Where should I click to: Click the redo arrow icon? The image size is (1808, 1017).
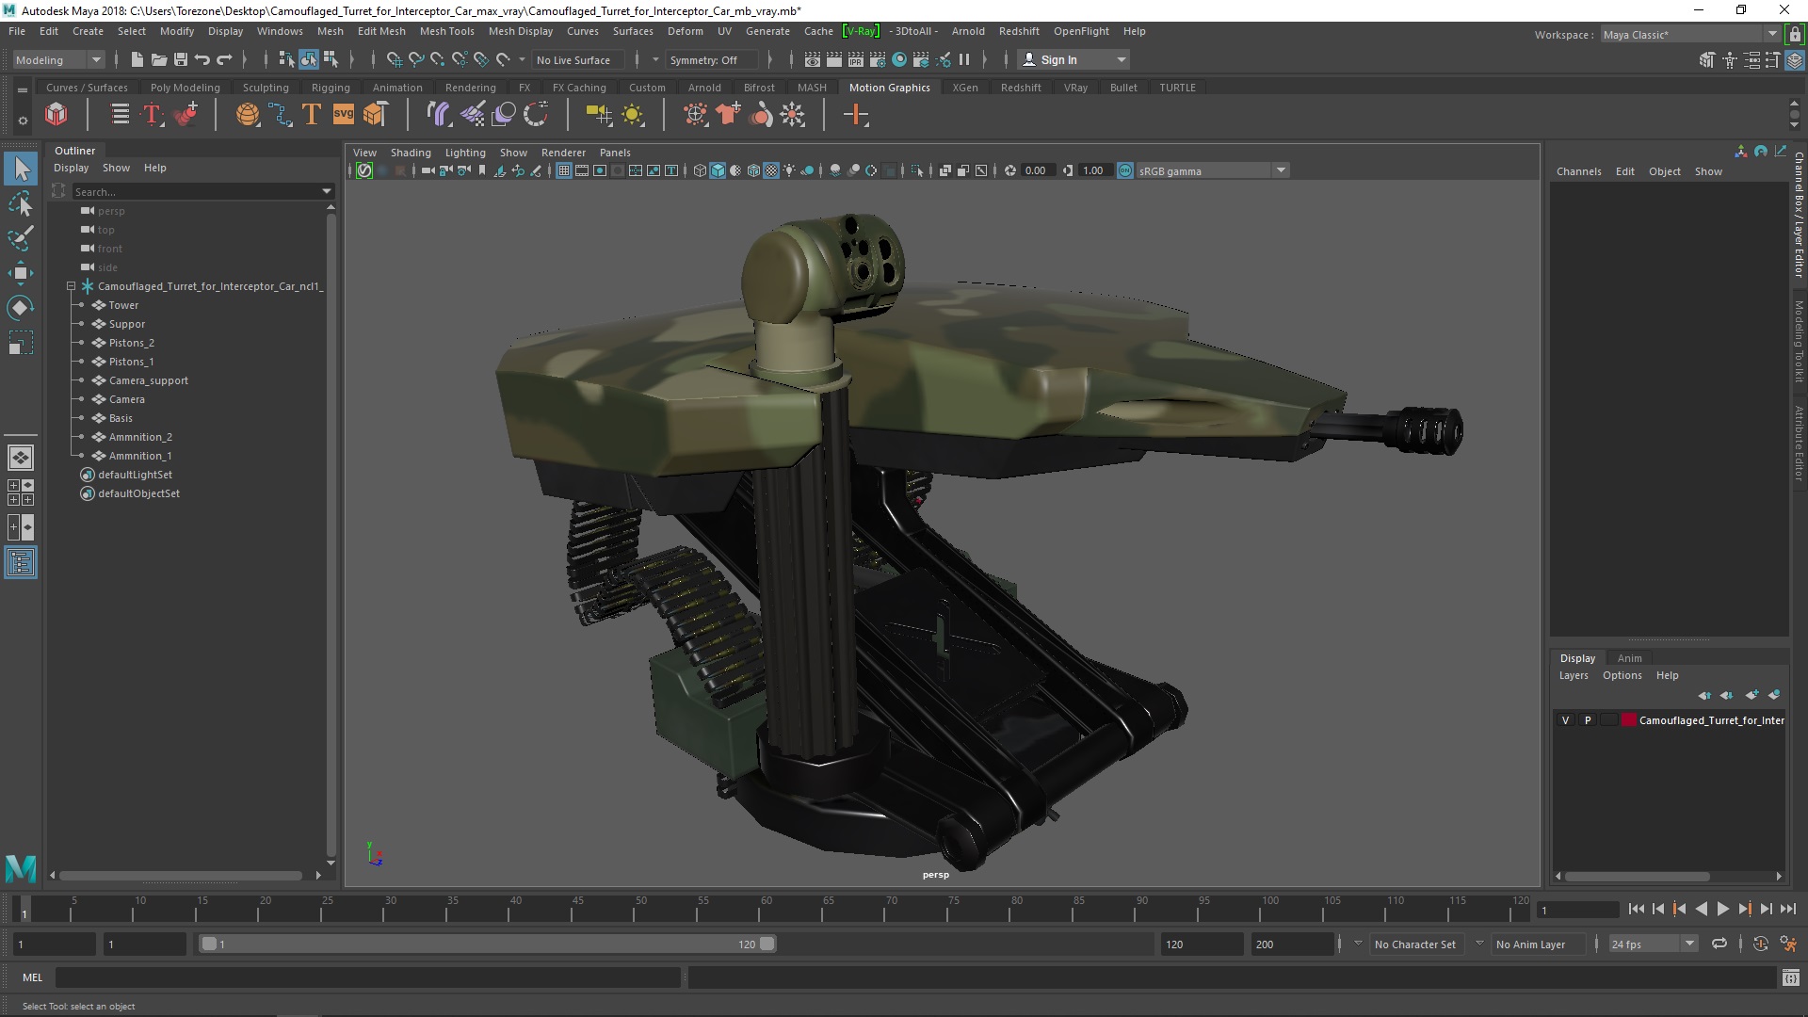point(224,59)
